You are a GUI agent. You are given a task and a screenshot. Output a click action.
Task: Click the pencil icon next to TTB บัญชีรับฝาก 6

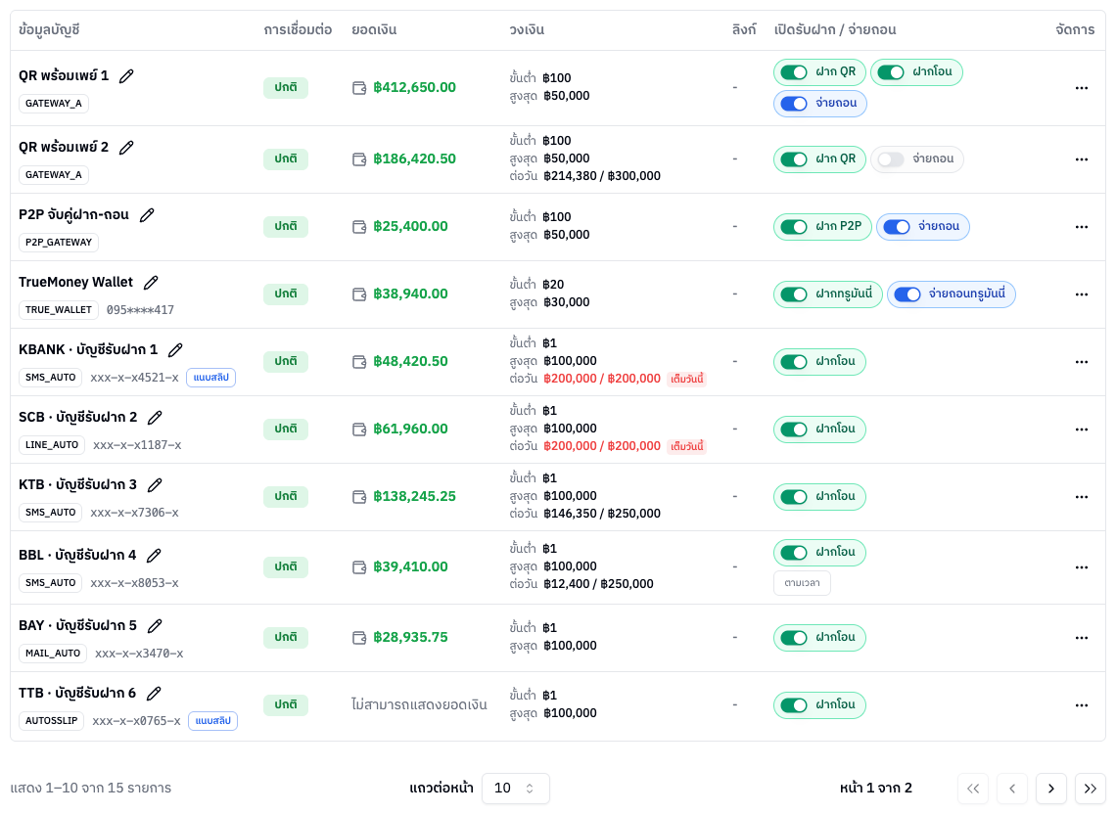pyautogui.click(x=154, y=693)
